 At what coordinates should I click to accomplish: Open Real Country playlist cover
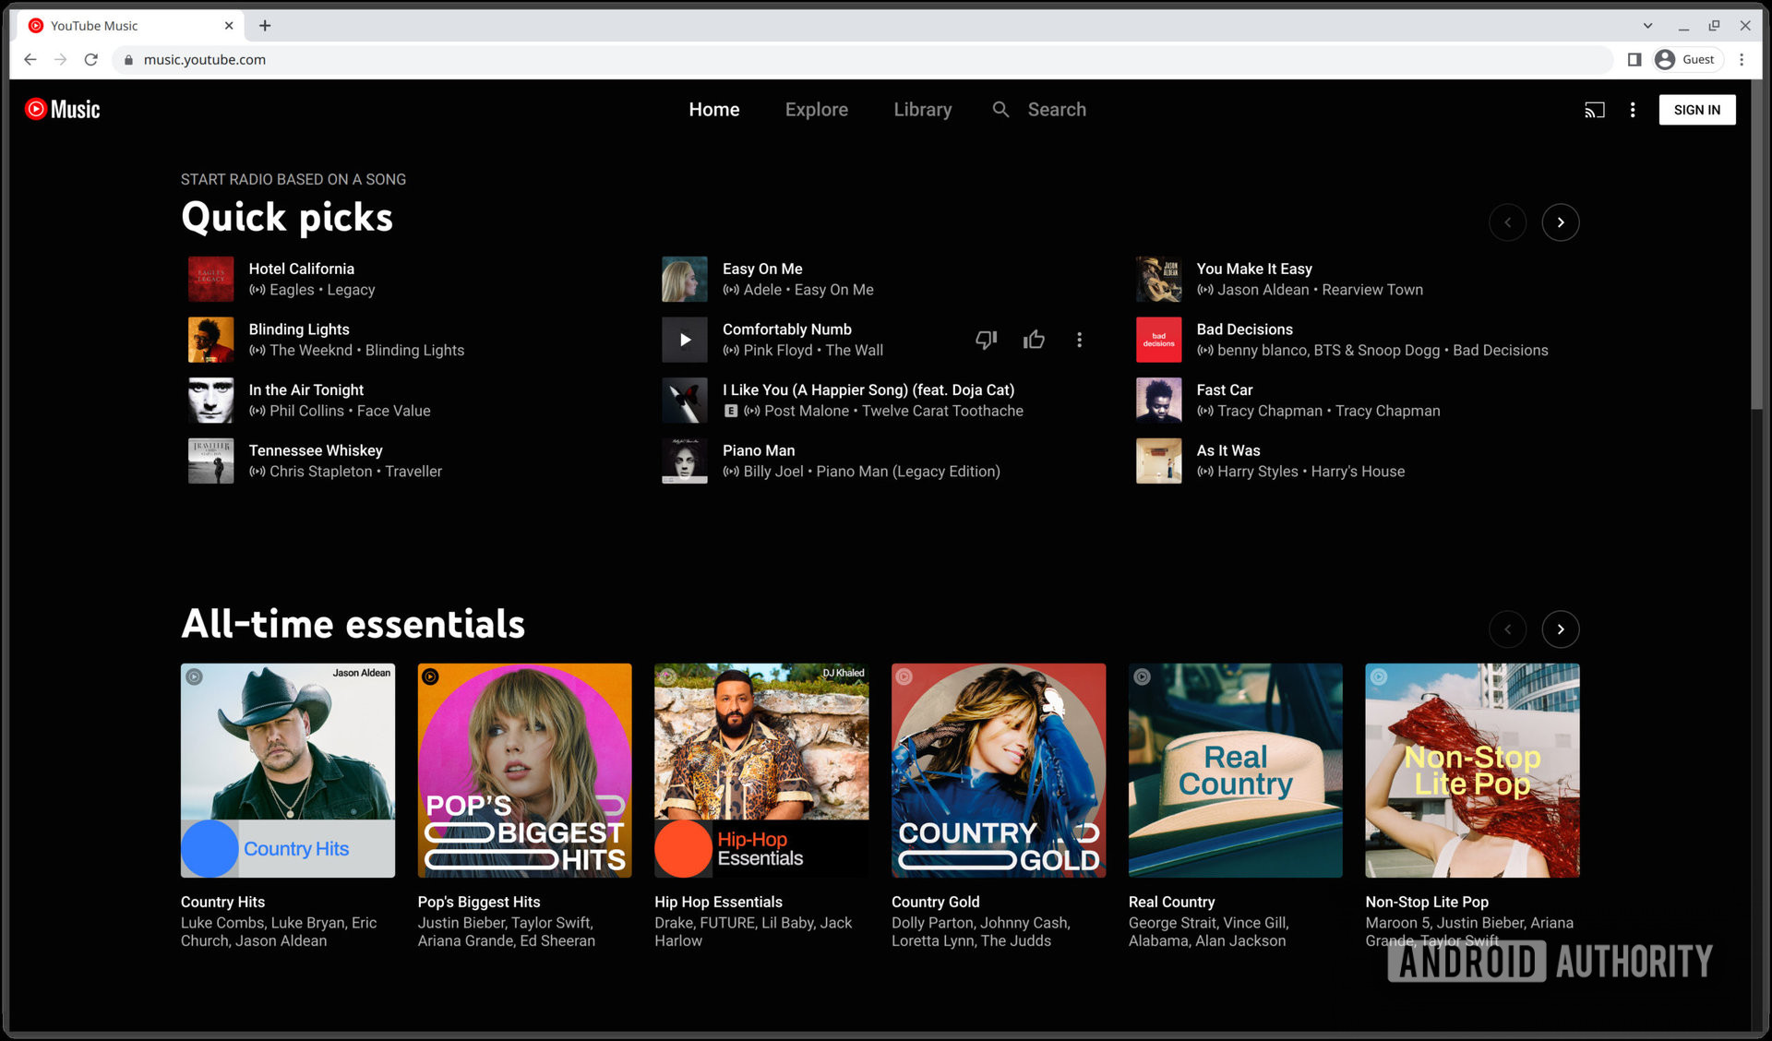1235,771
